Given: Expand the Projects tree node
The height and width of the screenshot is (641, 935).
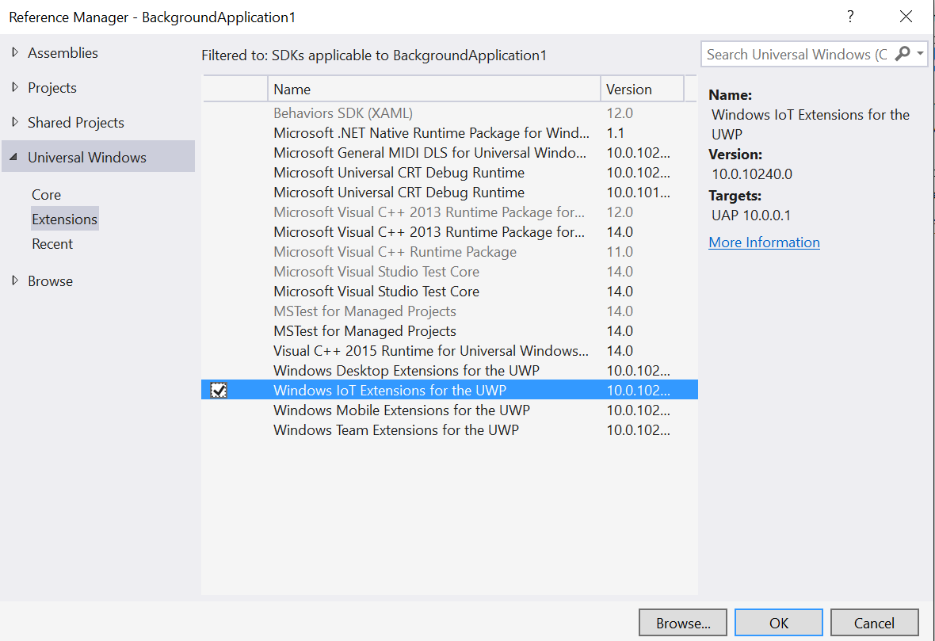Looking at the screenshot, I should point(15,87).
